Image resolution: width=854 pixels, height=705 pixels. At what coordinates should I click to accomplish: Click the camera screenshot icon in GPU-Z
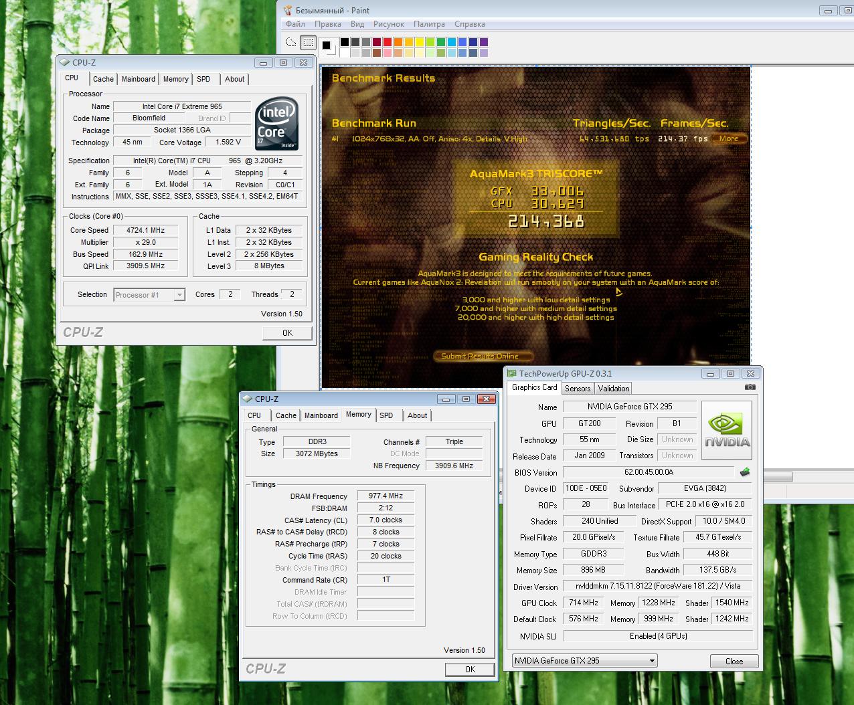(750, 387)
